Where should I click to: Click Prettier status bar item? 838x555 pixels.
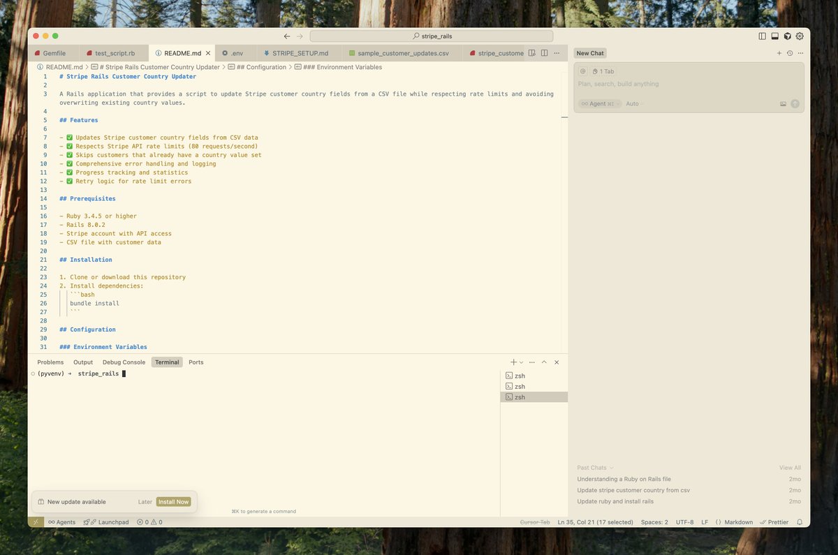774,522
